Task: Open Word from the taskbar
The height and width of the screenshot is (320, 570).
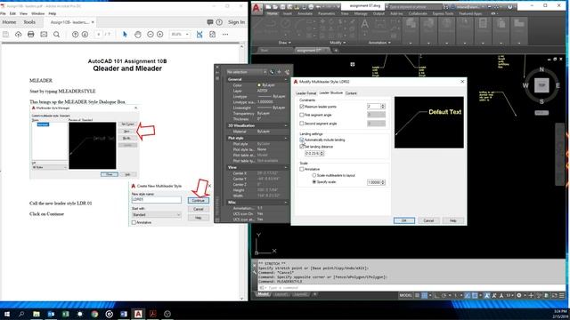Action: tap(124, 314)
